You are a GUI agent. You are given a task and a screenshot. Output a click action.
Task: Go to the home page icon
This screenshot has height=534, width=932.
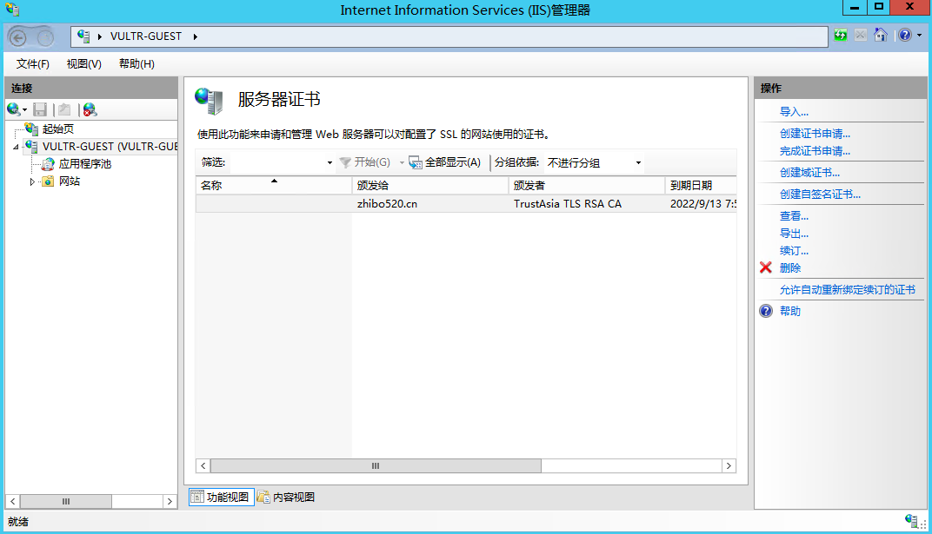[x=881, y=35]
